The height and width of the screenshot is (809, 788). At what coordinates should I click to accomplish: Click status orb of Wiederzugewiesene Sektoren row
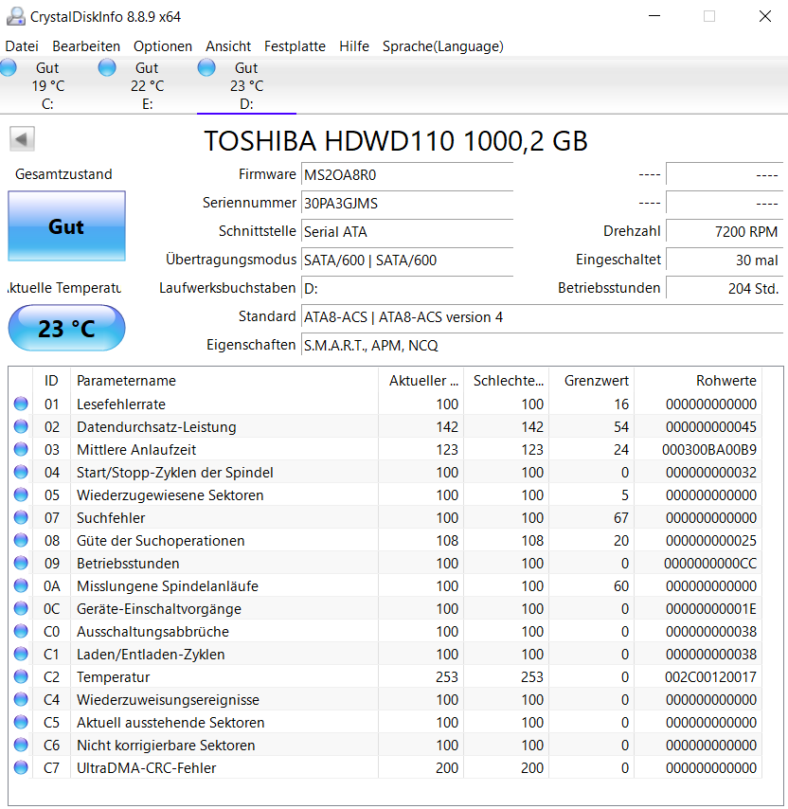coord(21,494)
